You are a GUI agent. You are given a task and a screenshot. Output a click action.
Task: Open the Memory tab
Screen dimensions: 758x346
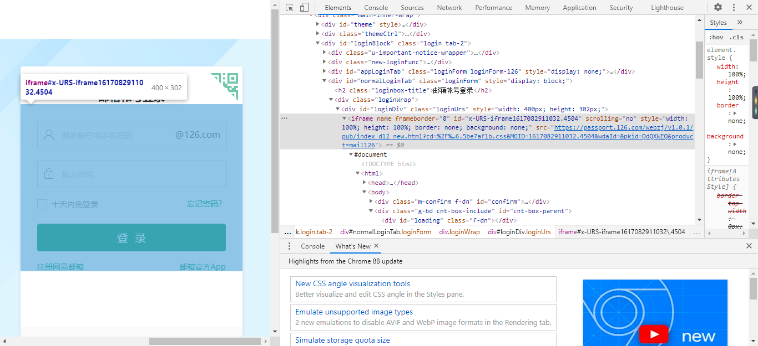click(x=537, y=8)
